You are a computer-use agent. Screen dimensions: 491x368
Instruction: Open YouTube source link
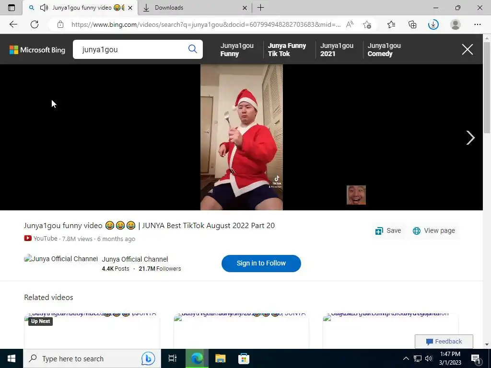[41, 239]
